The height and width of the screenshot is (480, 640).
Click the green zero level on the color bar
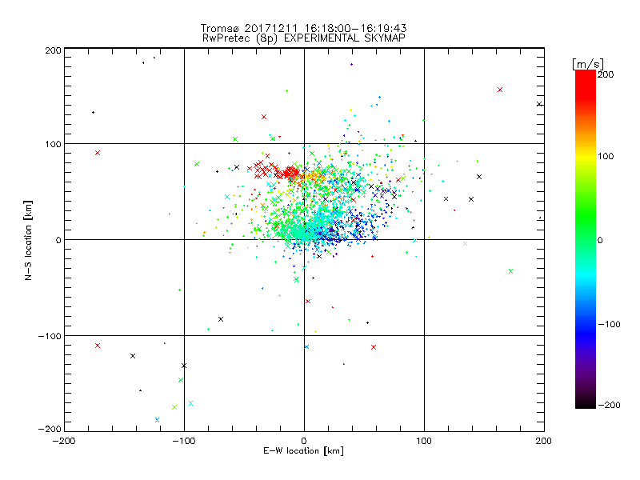coord(586,239)
